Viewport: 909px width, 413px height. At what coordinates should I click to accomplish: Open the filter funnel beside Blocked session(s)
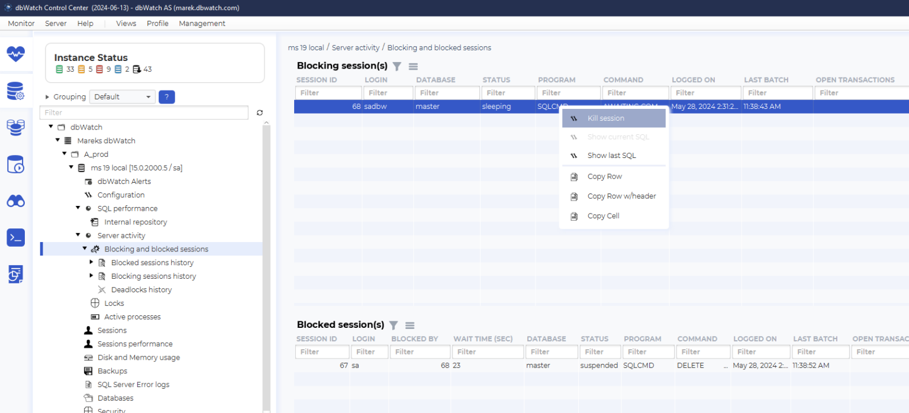[393, 325]
